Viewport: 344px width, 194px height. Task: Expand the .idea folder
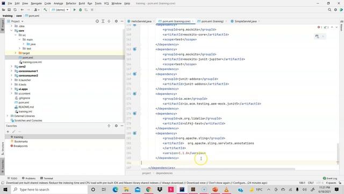[x=11, y=26]
